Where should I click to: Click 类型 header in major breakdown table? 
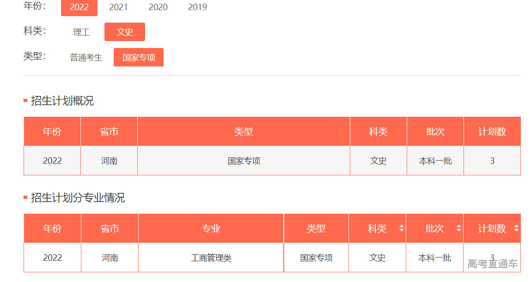[x=316, y=228]
